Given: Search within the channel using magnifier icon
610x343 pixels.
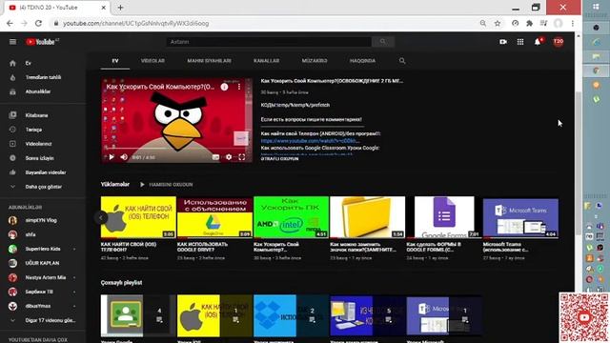Looking at the screenshot, I should [402, 61].
